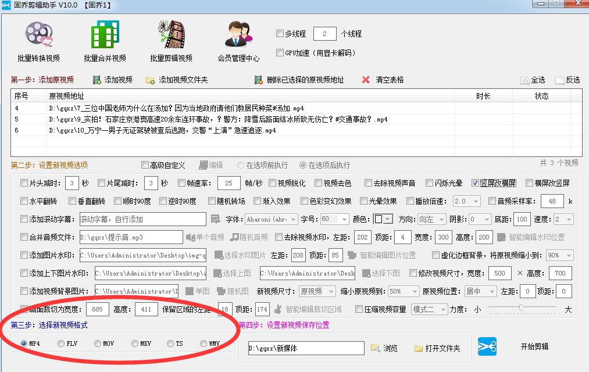Open 方向 向左 dropdown
Viewport: 589px width, 372px height.
432,219
